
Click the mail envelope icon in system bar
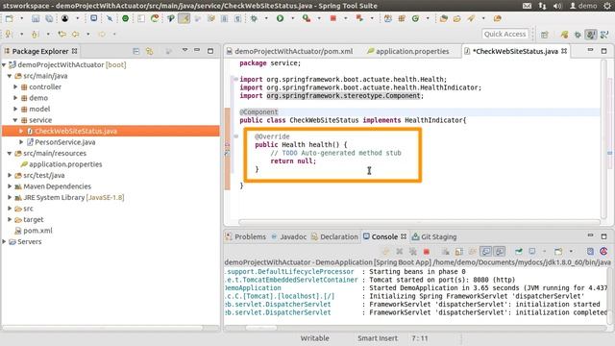pyautogui.click(x=528, y=6)
